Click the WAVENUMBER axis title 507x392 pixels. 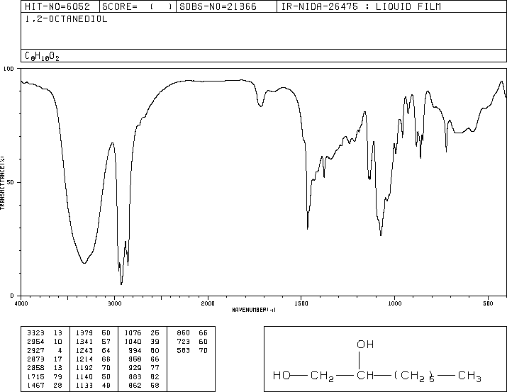tap(254, 310)
